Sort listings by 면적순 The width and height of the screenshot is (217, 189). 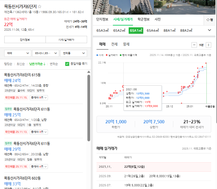point(54,64)
